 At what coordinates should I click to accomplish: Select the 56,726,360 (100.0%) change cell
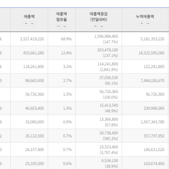pos(99,94)
